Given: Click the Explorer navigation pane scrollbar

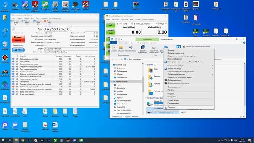Looking at the screenshot, I should 143,84.
